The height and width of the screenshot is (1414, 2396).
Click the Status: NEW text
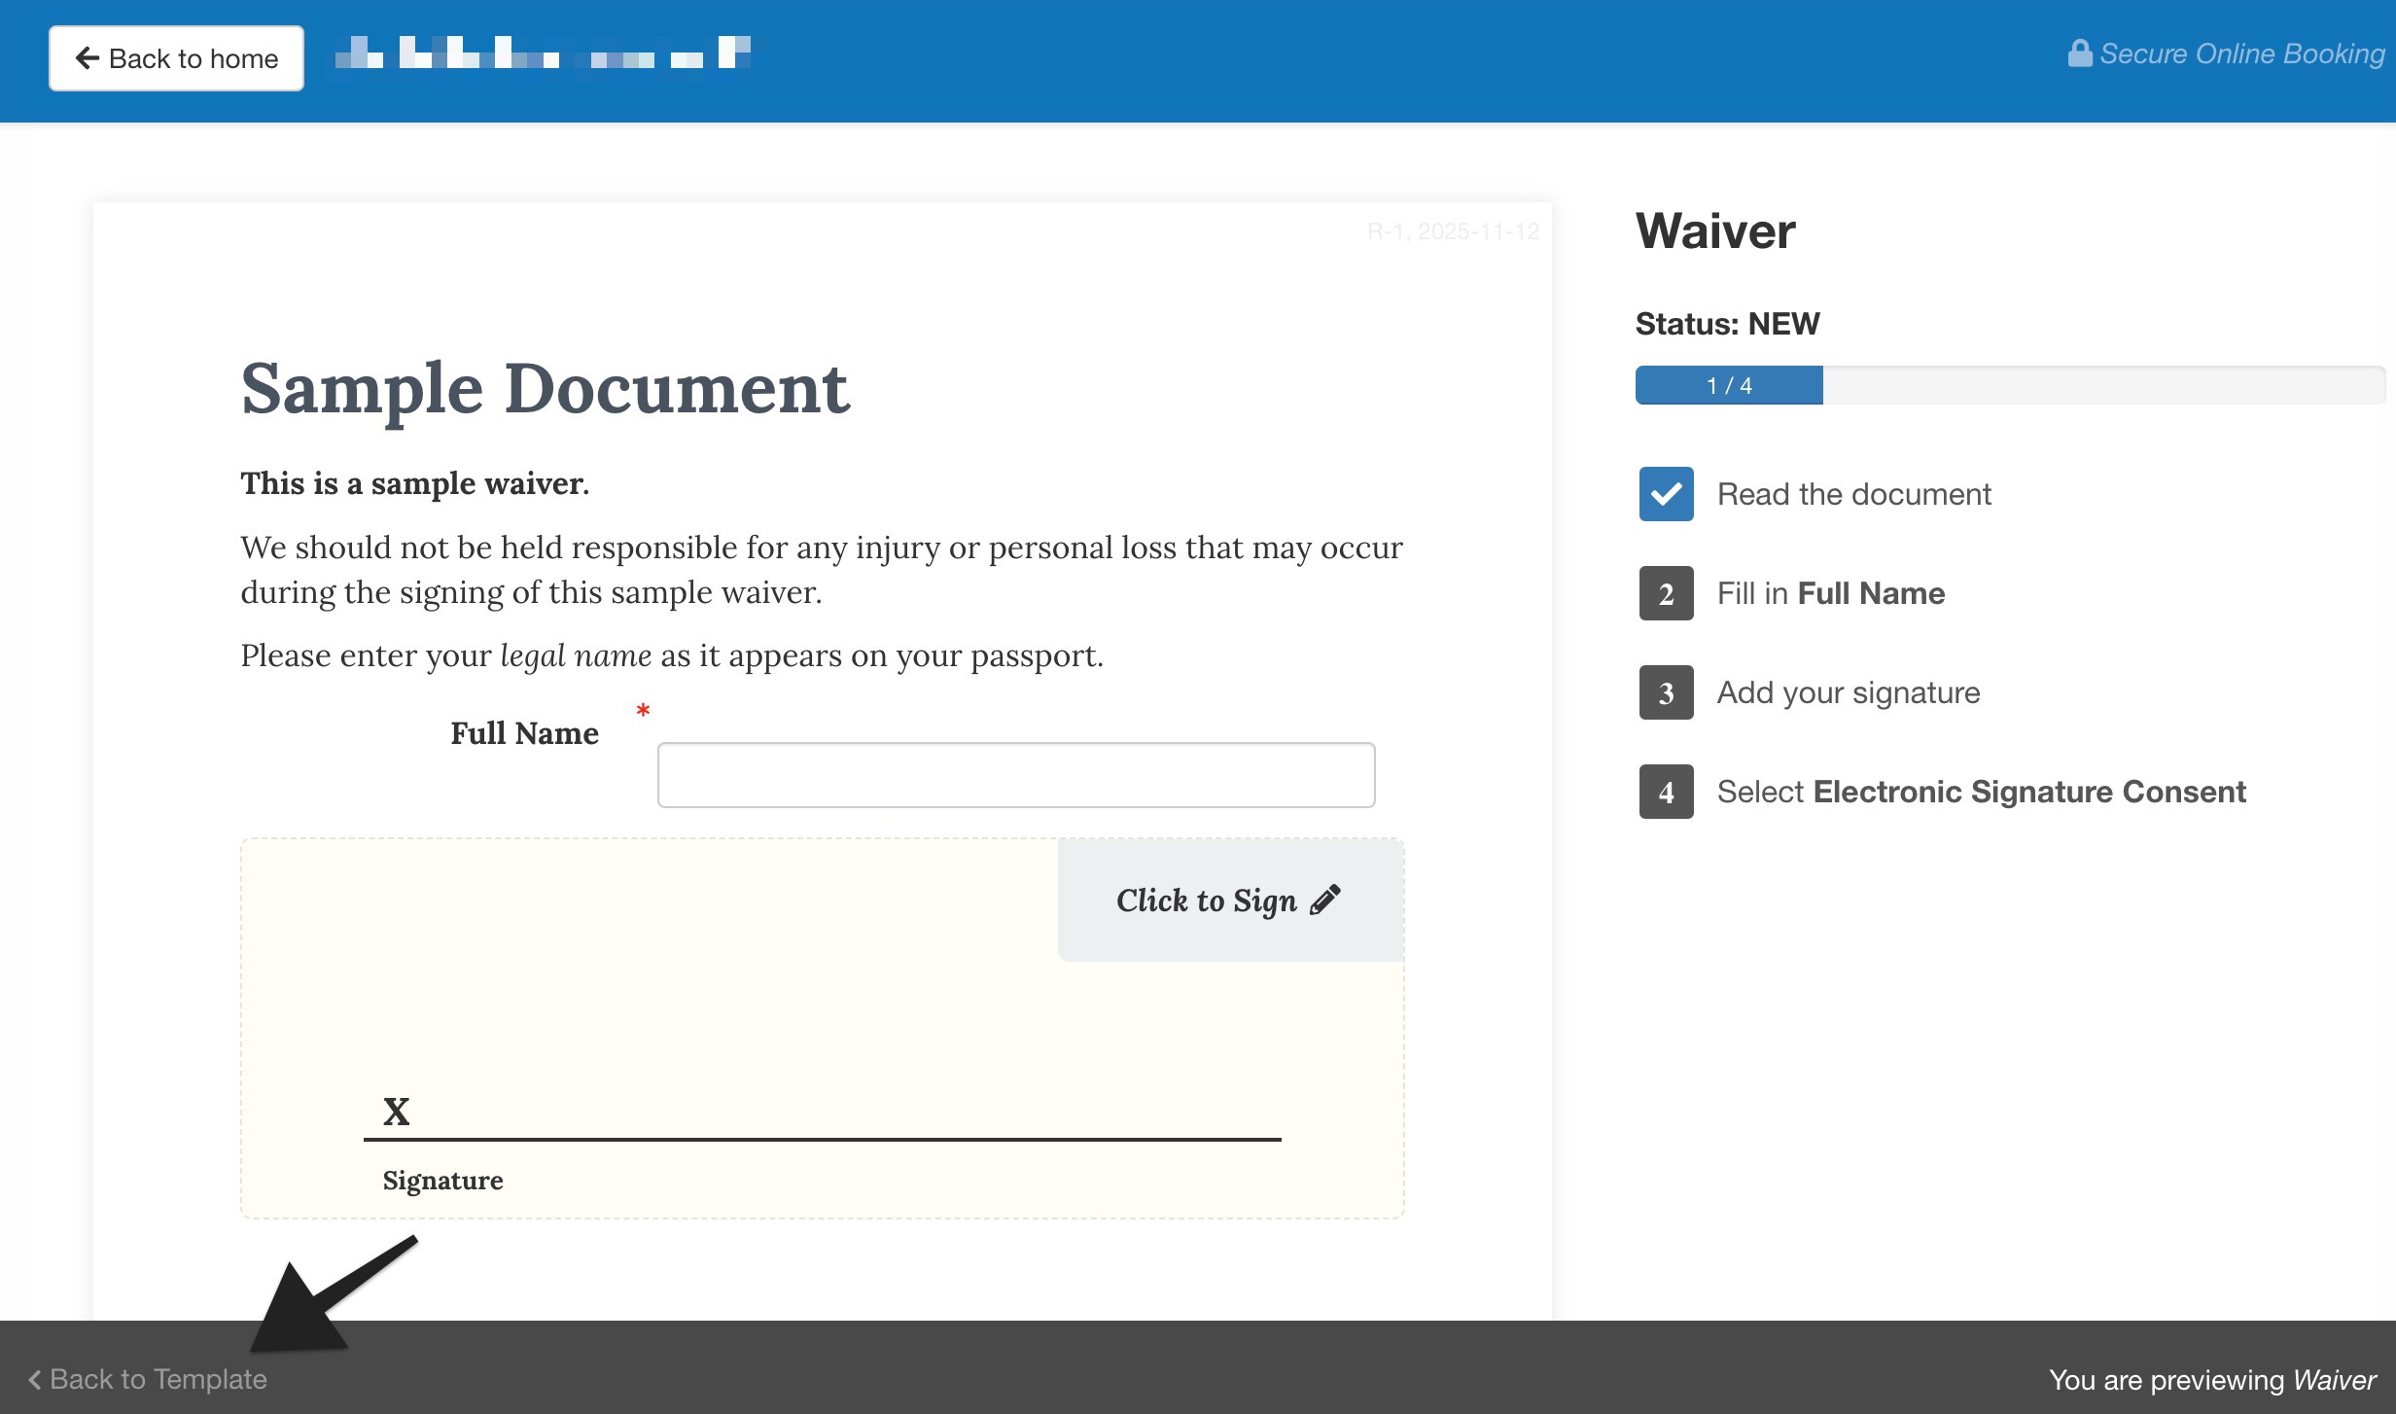pos(1727,324)
